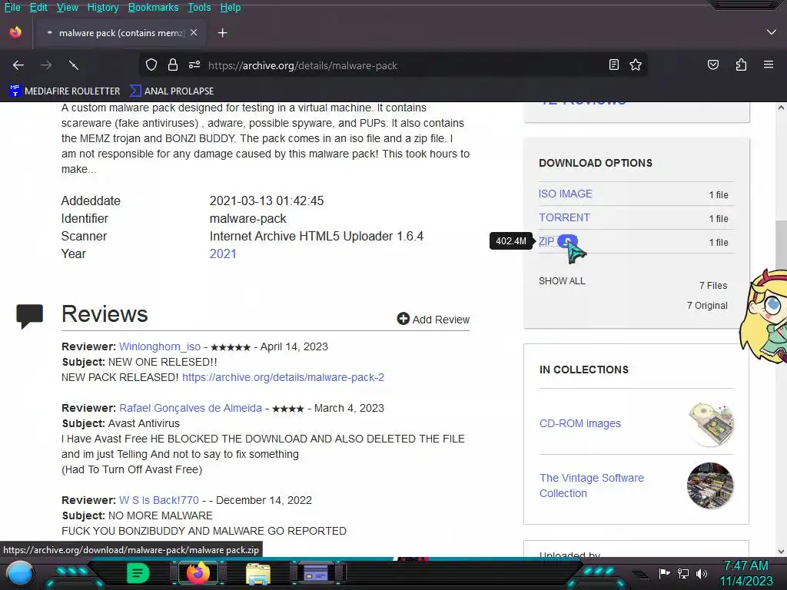Click Vintage Software Collection thumbnail

(x=710, y=486)
